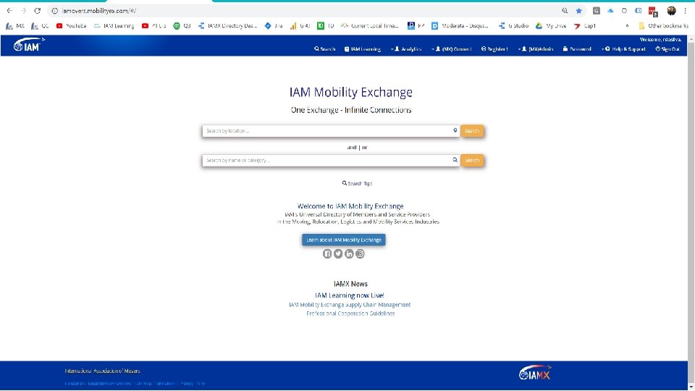
Task: Click the magnifier icon in the name field
Action: (455, 160)
